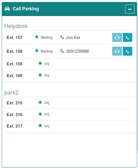The height and width of the screenshot is (168, 138).
Task: Click Vrij status on Ext. 215
Action: 47,103
